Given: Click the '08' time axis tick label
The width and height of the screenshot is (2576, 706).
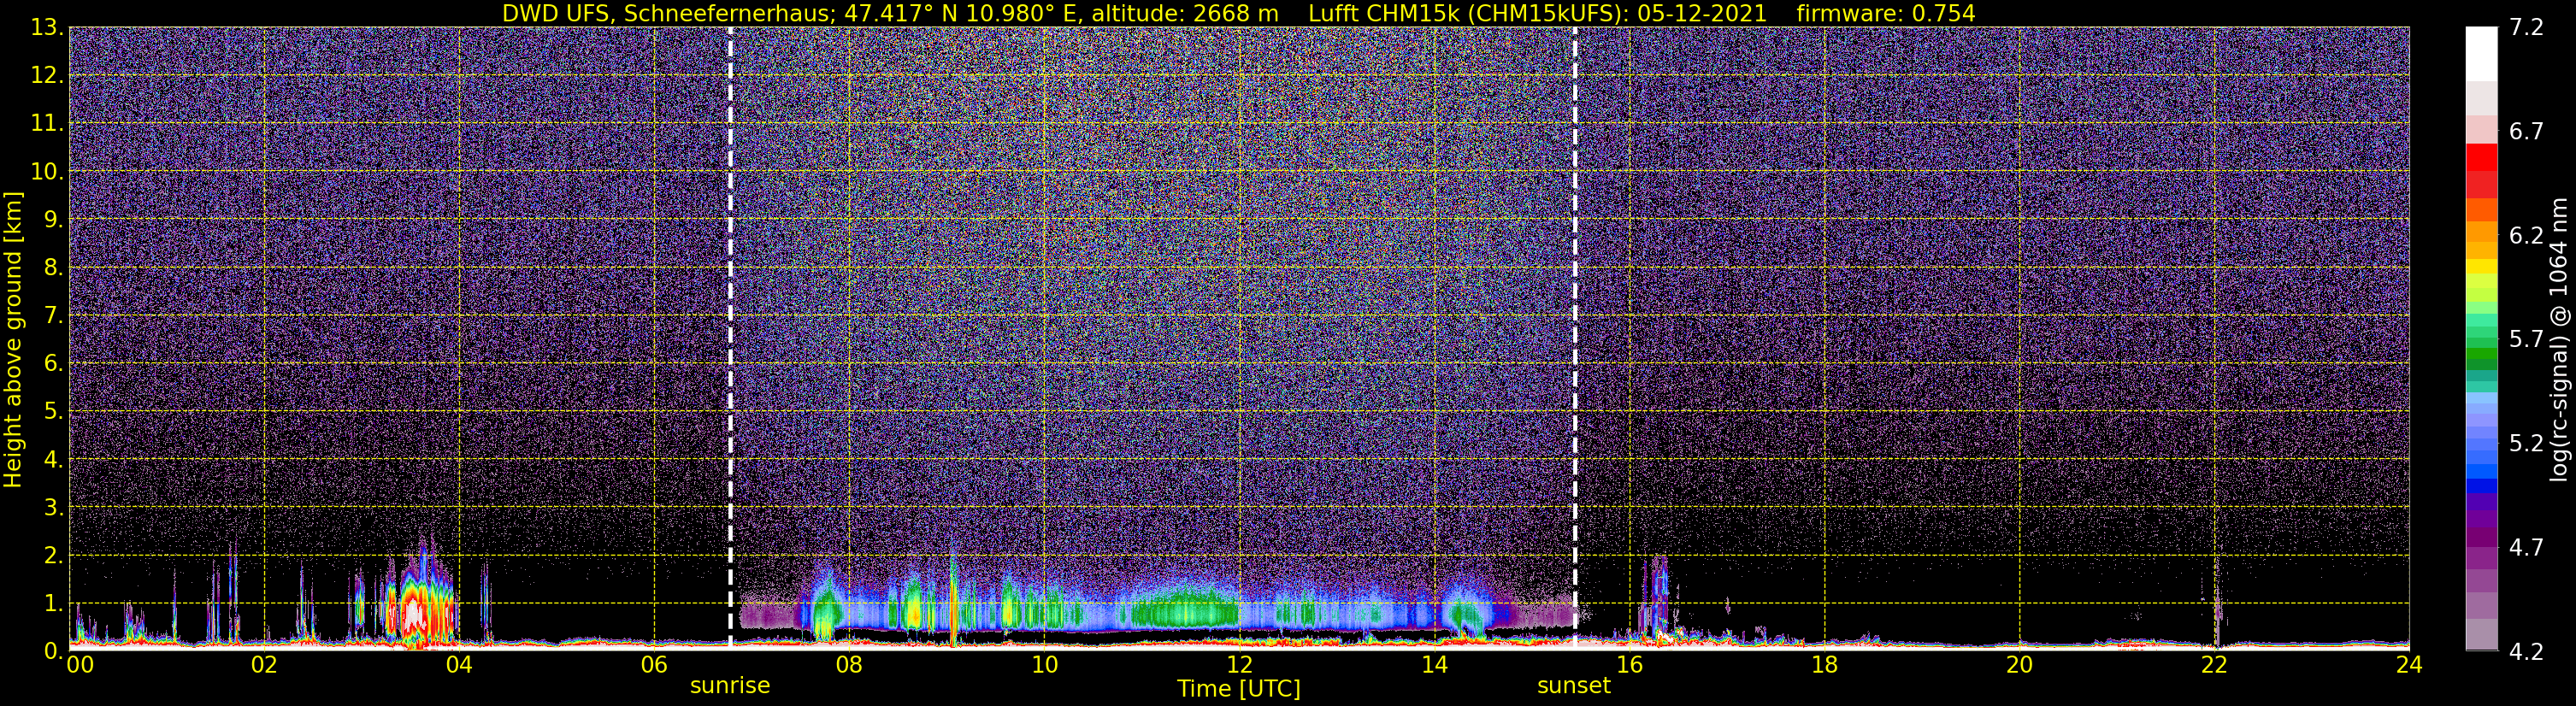Looking at the screenshot, I should (x=849, y=665).
